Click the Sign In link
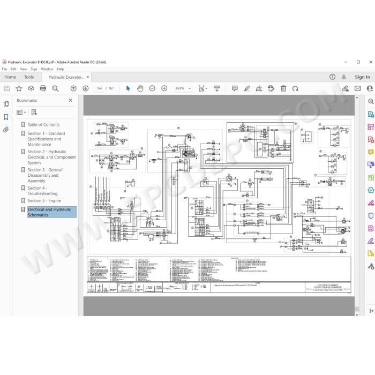This screenshot has width=375, height=375. click(362, 77)
